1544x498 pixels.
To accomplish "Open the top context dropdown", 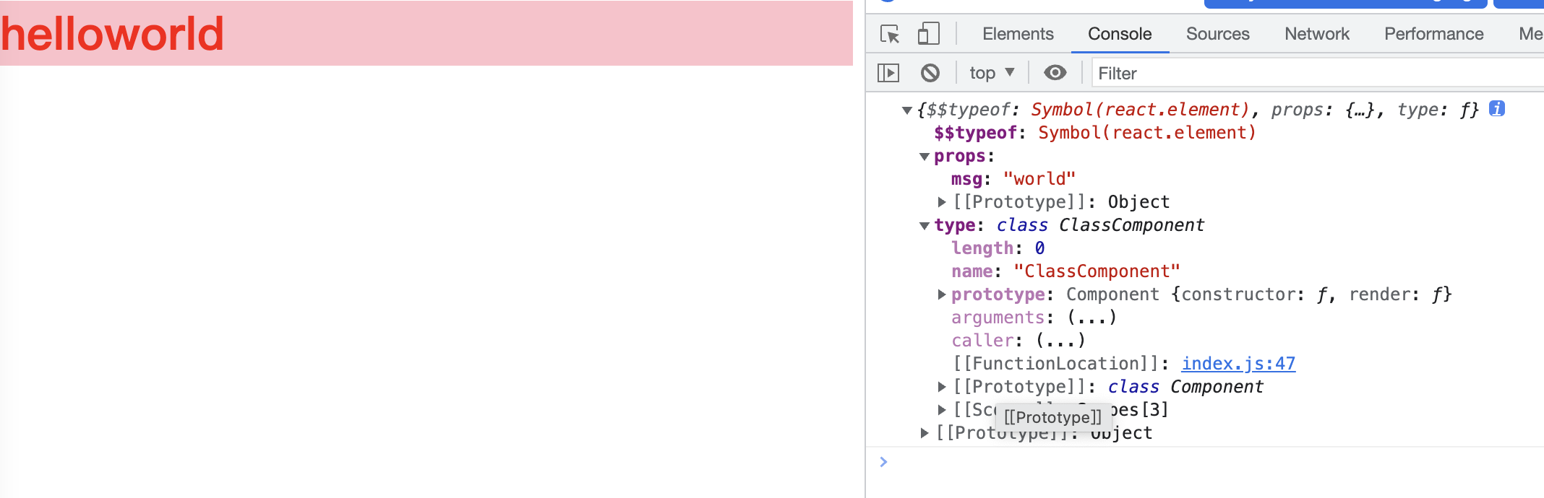I will tap(992, 73).
